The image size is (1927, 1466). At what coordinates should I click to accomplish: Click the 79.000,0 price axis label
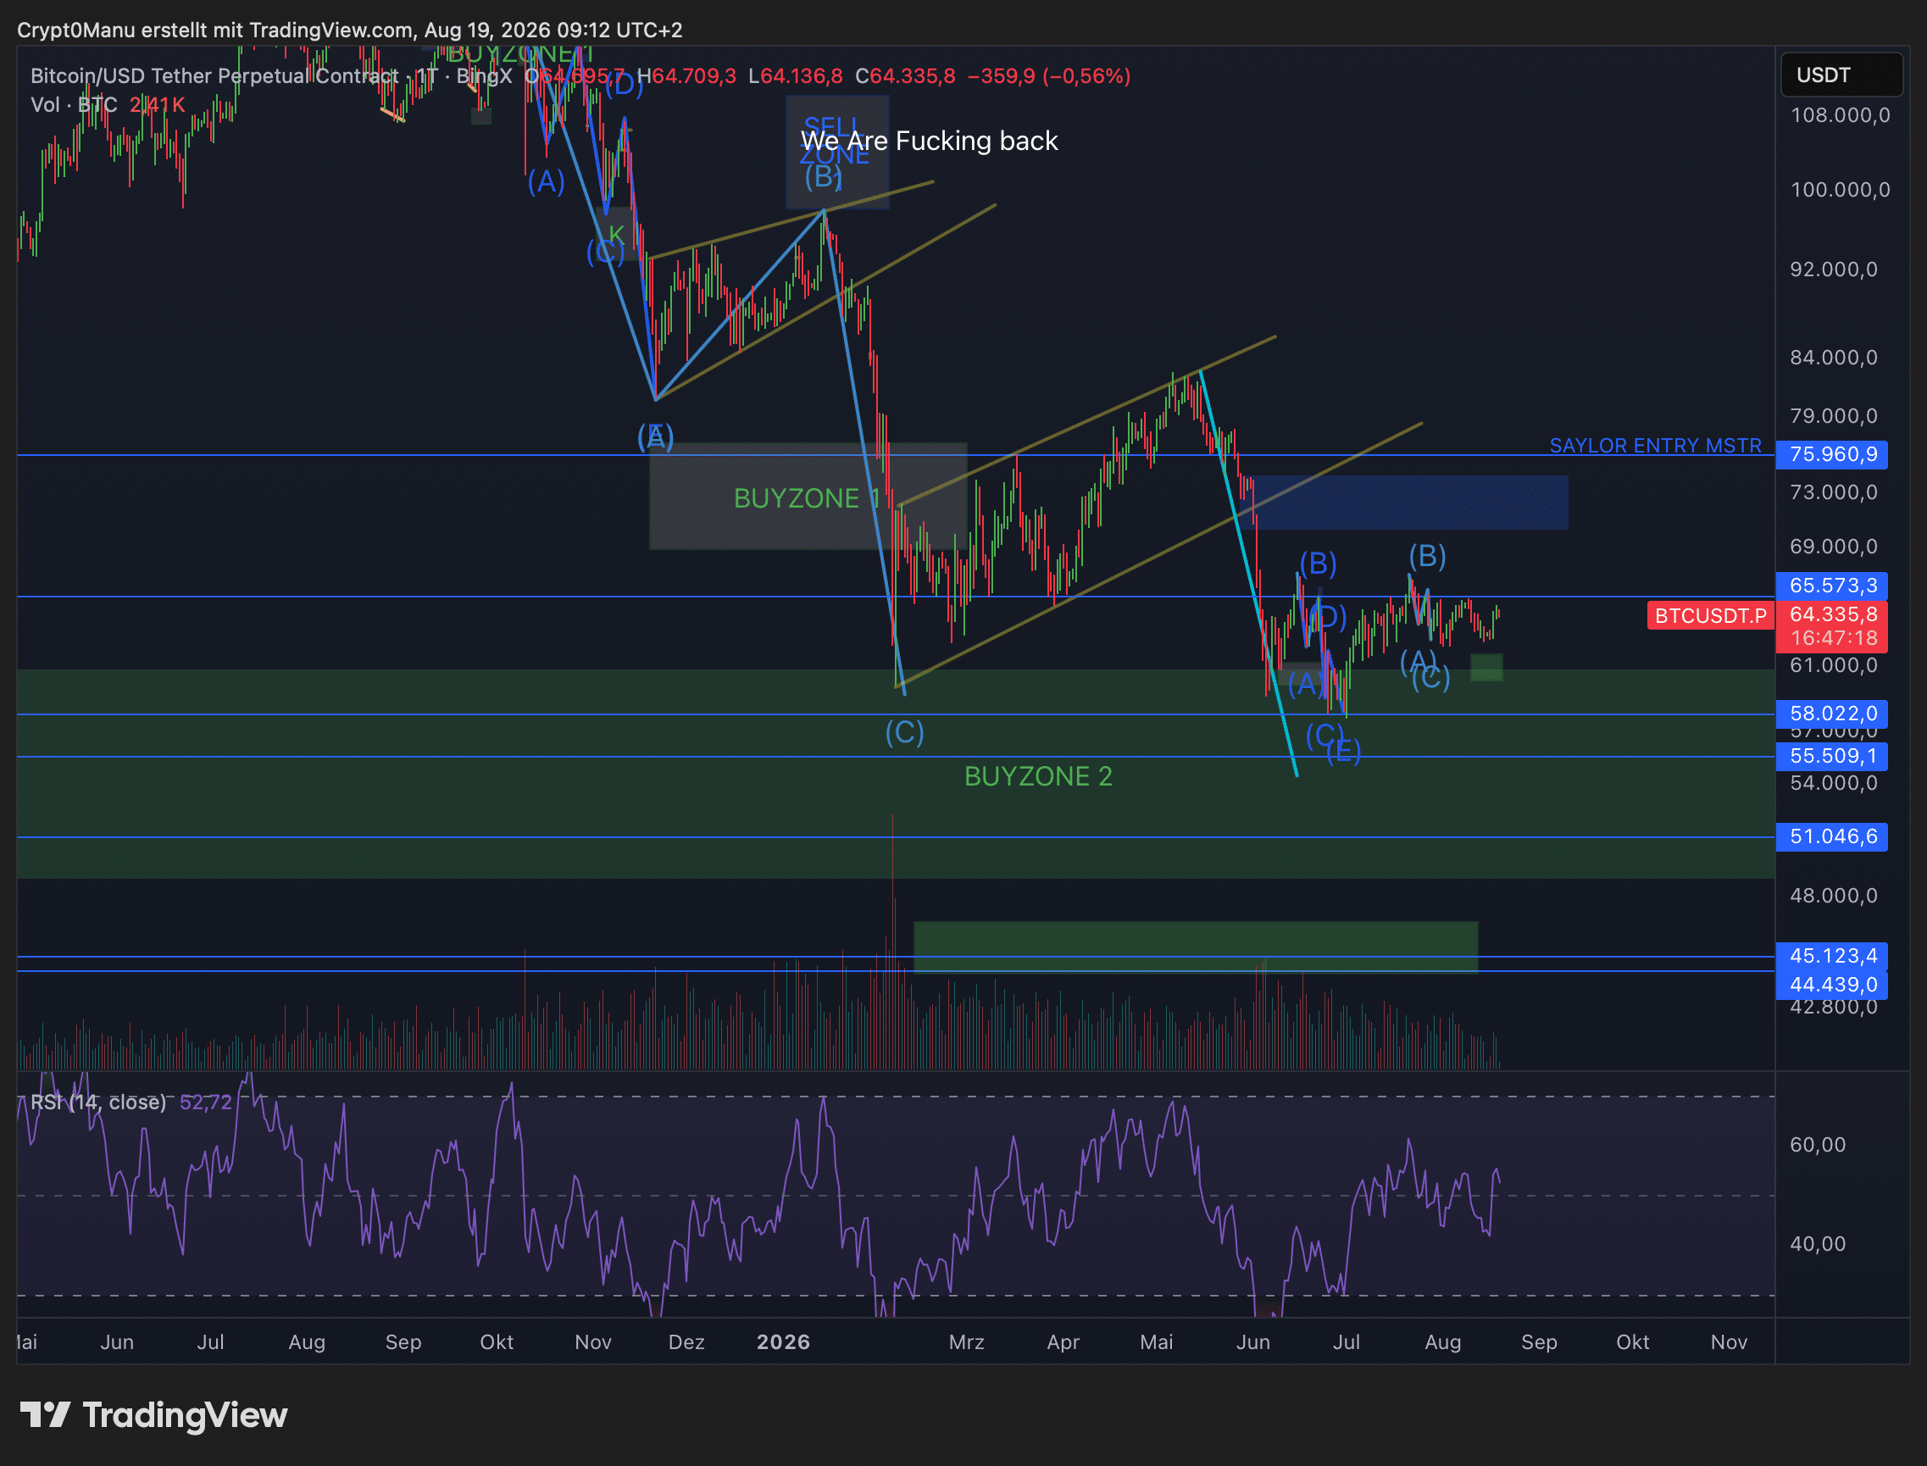tap(1834, 415)
